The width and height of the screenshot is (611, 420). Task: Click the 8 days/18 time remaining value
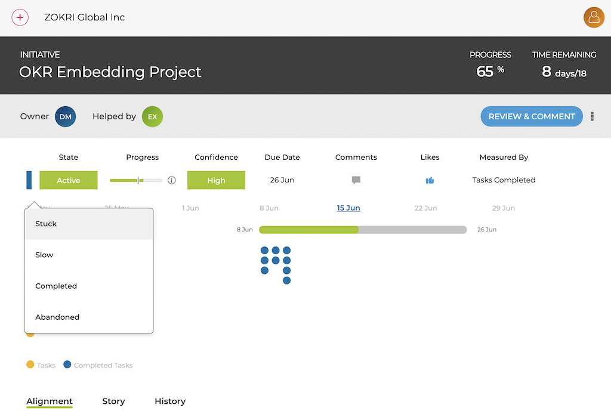tap(564, 72)
